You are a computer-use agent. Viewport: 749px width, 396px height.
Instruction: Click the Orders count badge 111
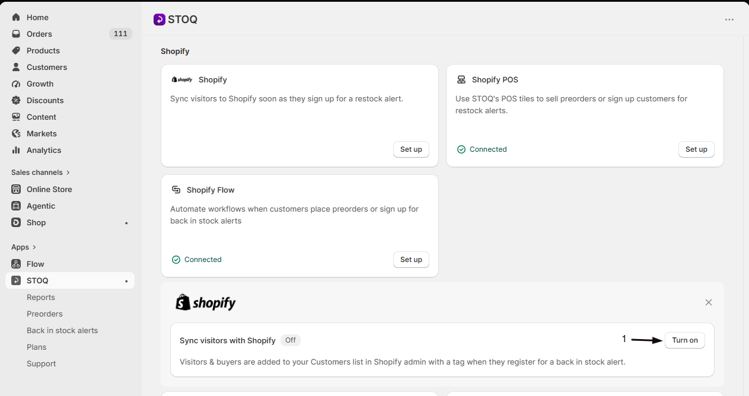pos(120,34)
